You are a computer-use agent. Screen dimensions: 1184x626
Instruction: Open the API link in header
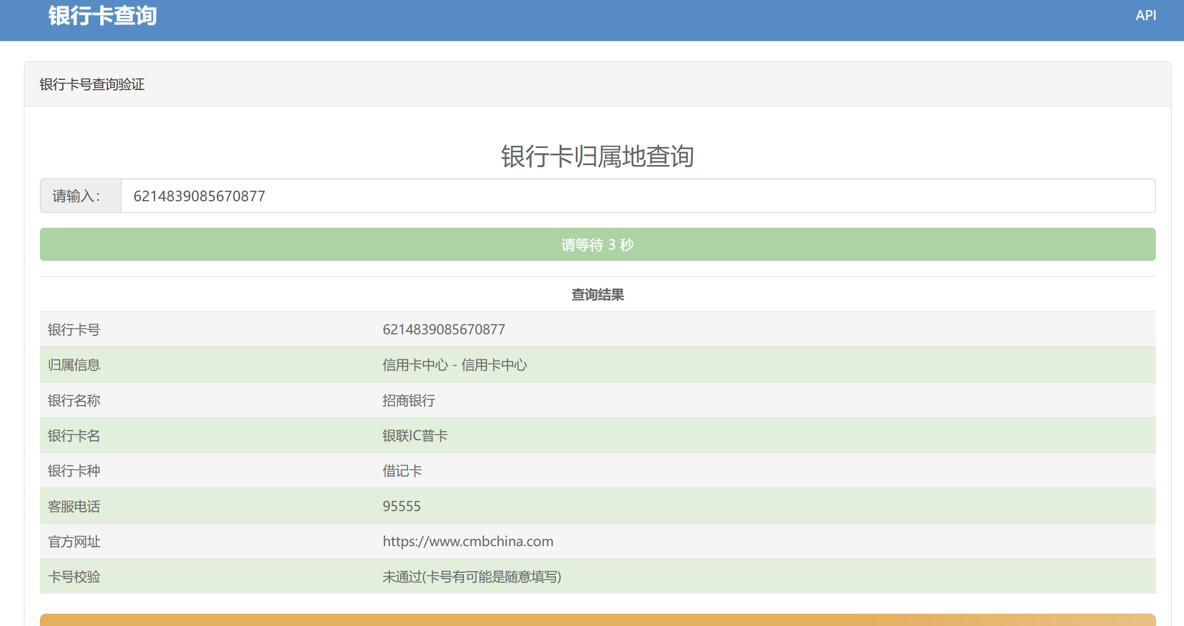point(1145,15)
